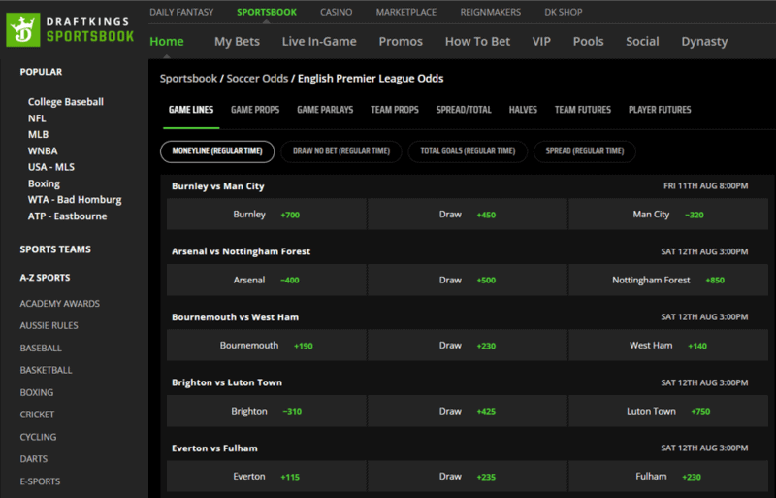Screen dimensions: 776x498
Task: Bet on Luton Town at +750
Action: click(x=668, y=411)
